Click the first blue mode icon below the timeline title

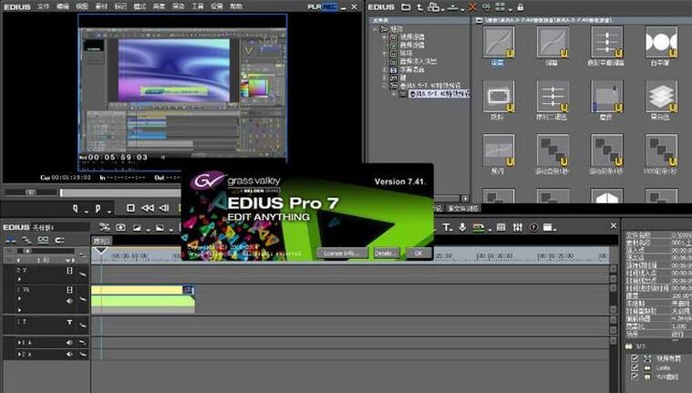pos(11,240)
